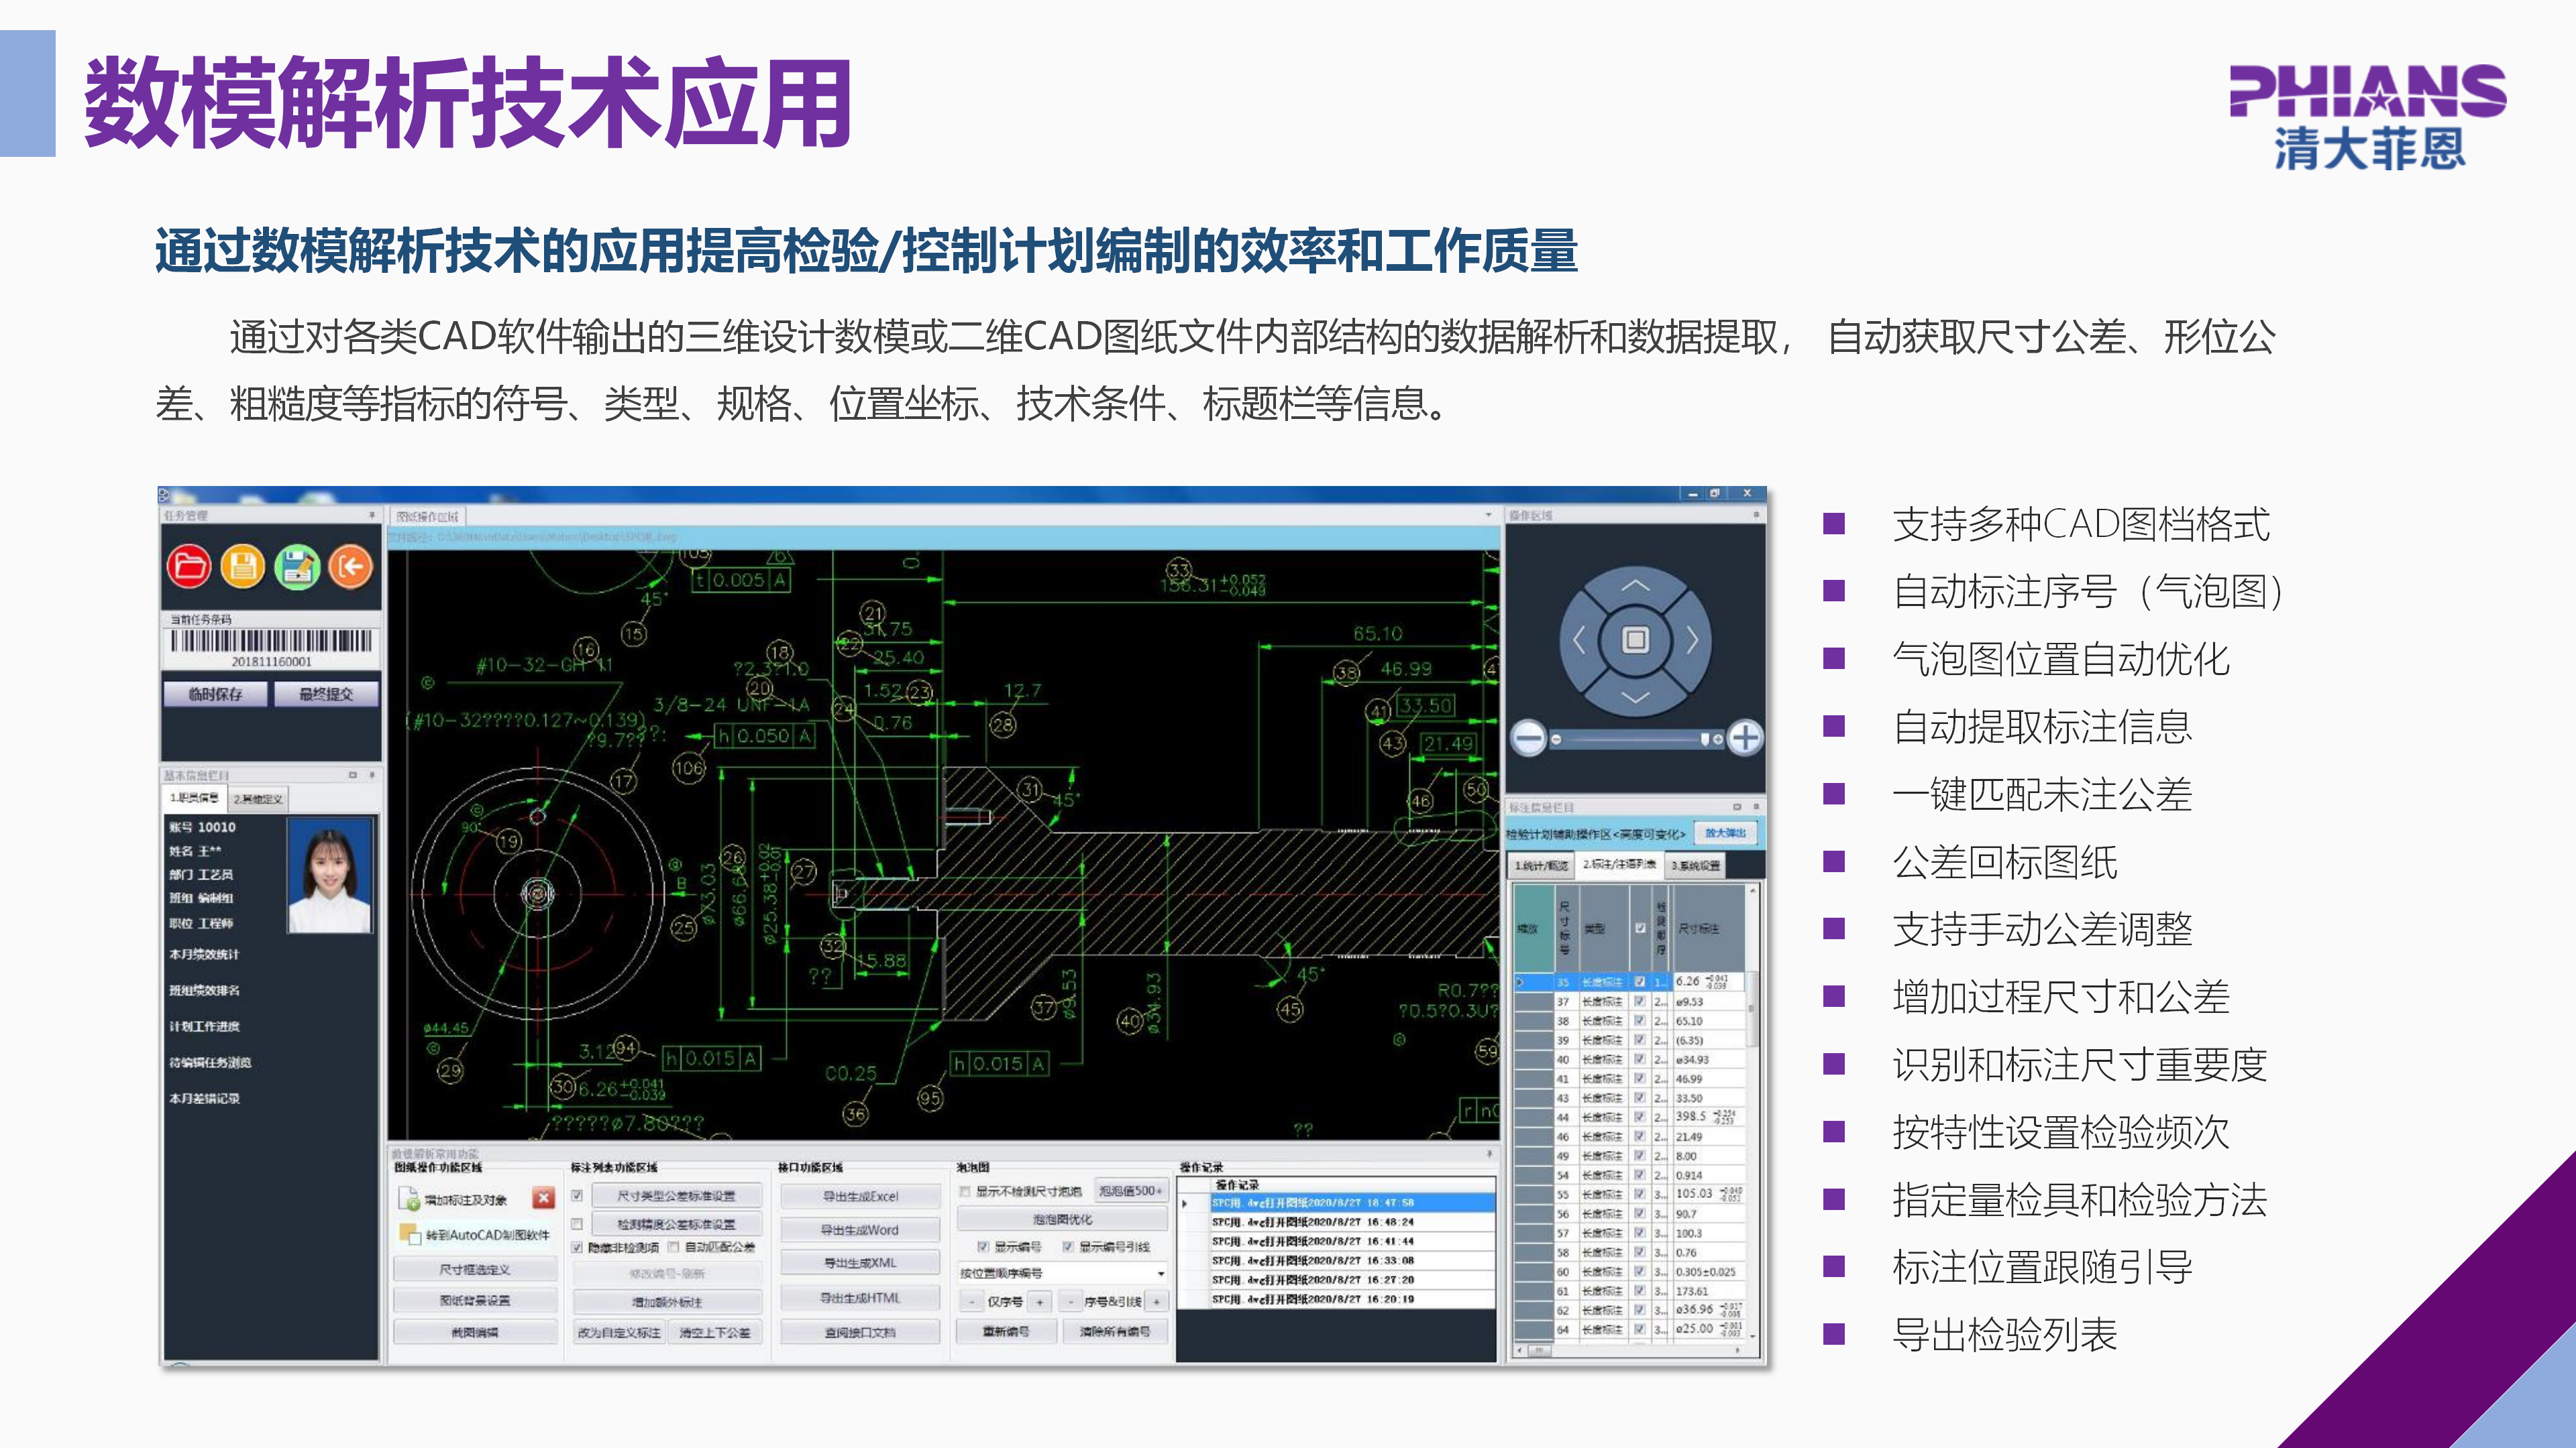Click the red open-folder icon

tap(189, 566)
